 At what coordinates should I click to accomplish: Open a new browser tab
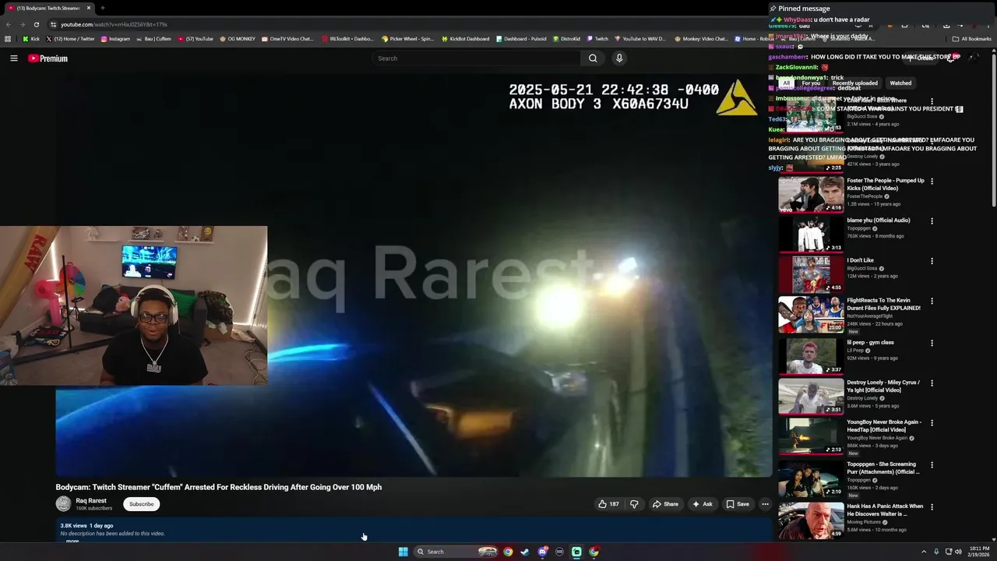point(102,8)
